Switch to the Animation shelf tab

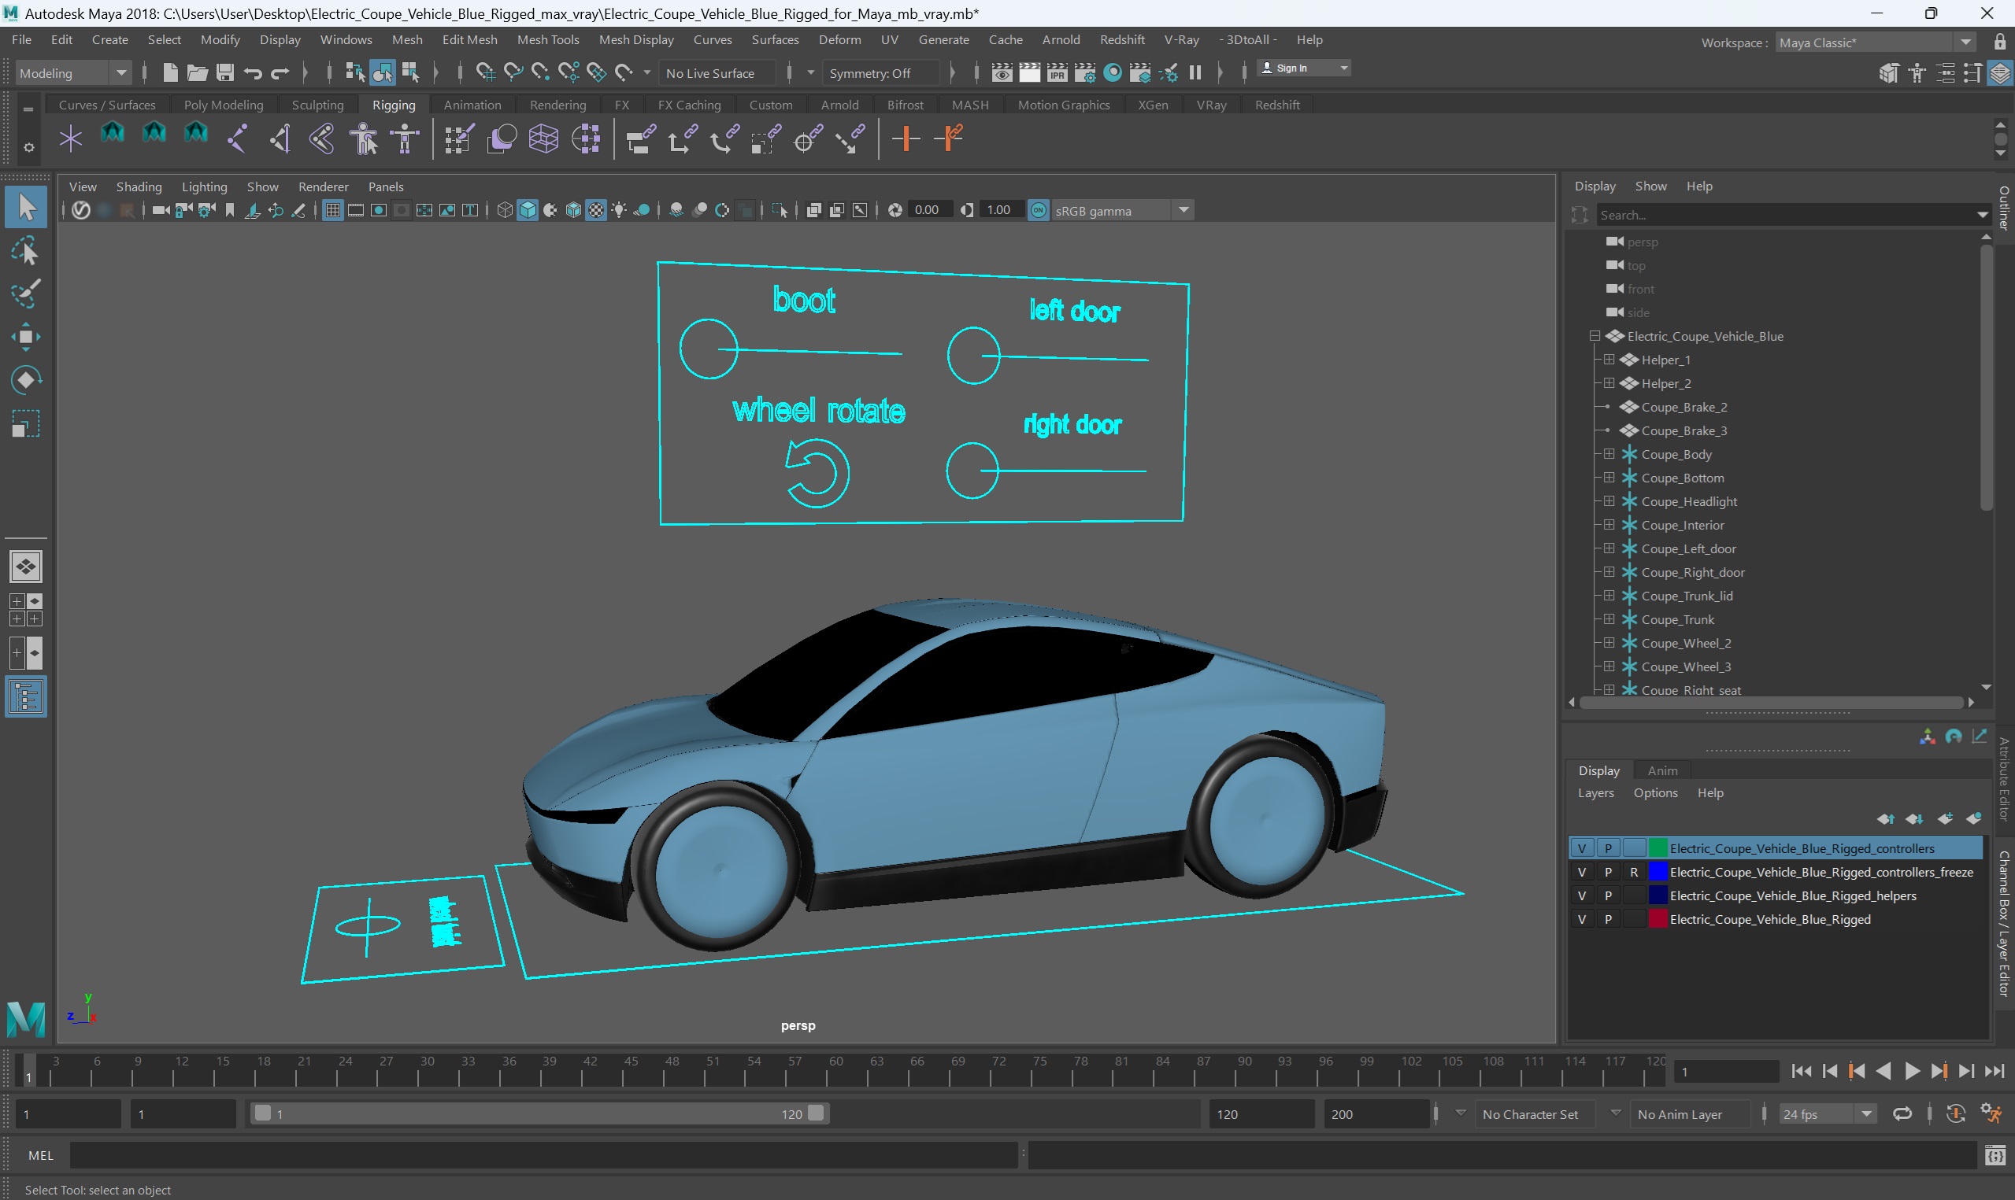(x=472, y=105)
